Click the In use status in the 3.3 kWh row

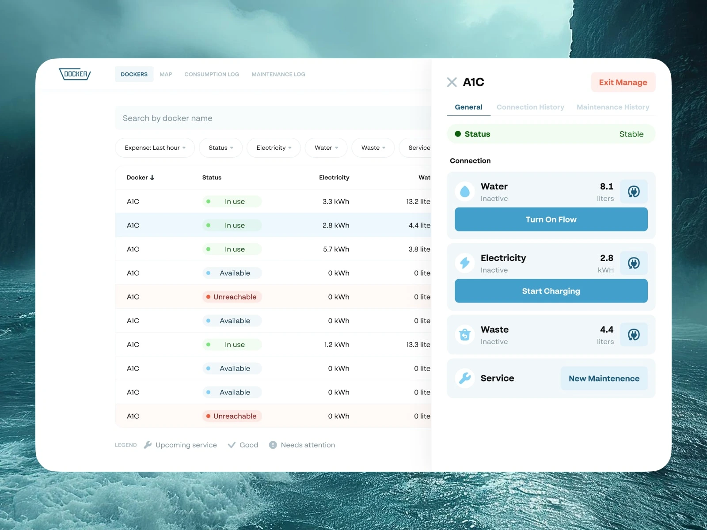pyautogui.click(x=232, y=201)
